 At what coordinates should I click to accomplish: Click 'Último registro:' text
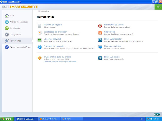click(50, 27)
